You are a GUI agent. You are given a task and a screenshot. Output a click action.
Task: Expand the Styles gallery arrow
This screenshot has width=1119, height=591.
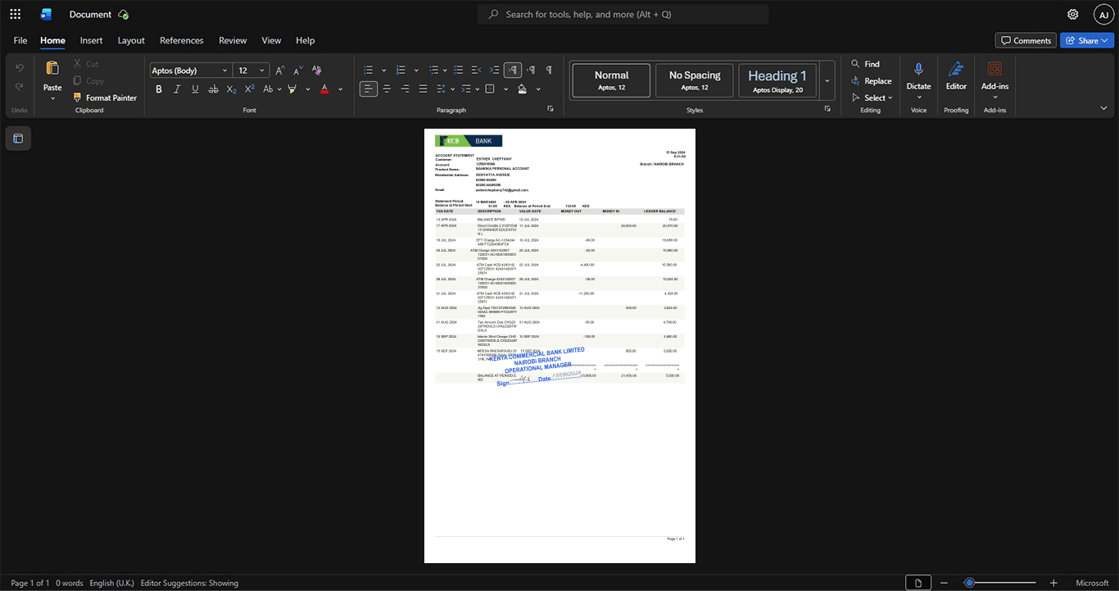point(827,81)
